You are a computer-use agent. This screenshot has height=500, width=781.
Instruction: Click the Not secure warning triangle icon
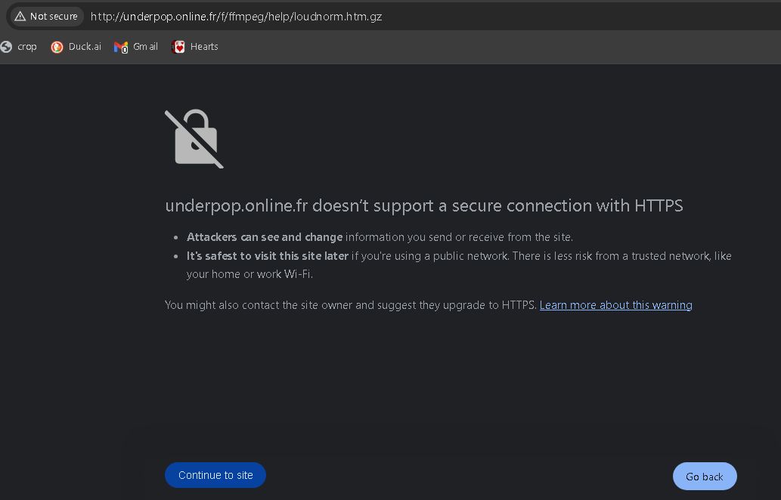click(x=20, y=16)
